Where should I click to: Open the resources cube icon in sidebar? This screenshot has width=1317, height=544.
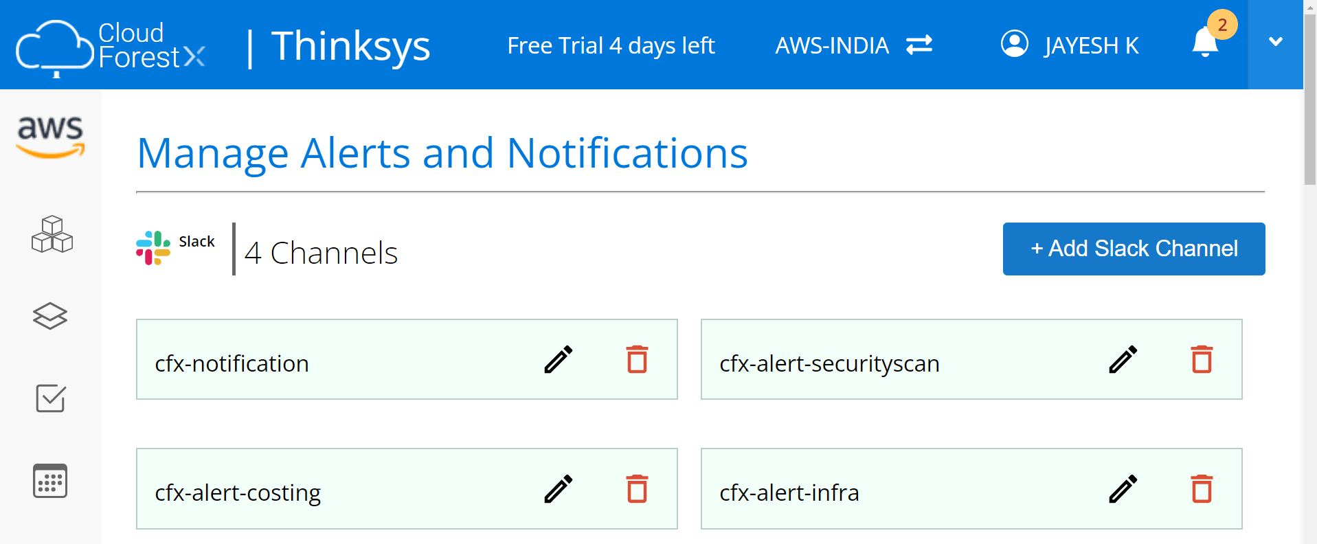[x=50, y=234]
